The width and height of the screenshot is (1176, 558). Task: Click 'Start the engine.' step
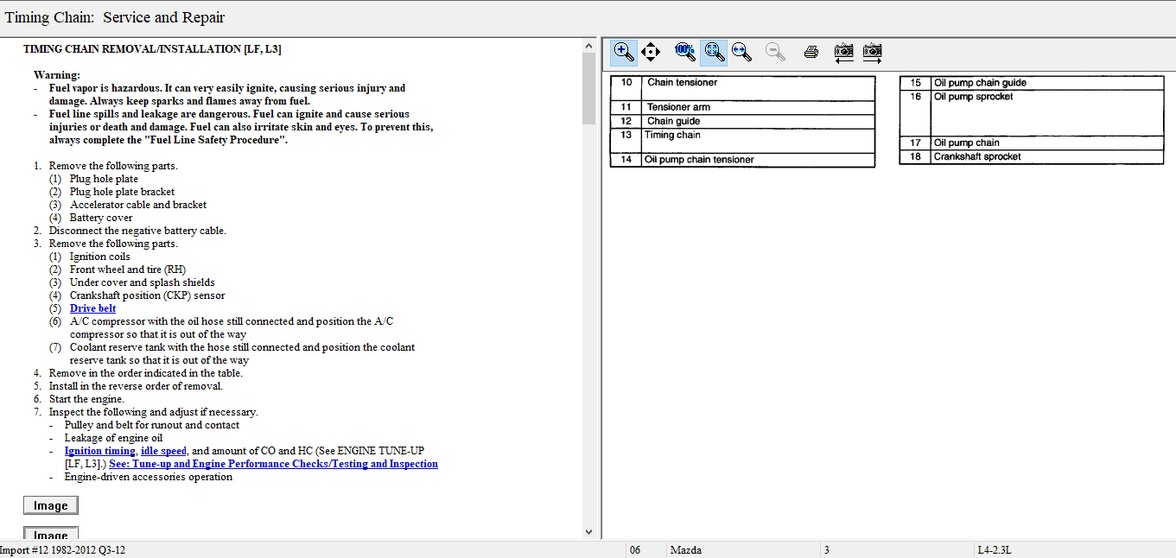(86, 399)
